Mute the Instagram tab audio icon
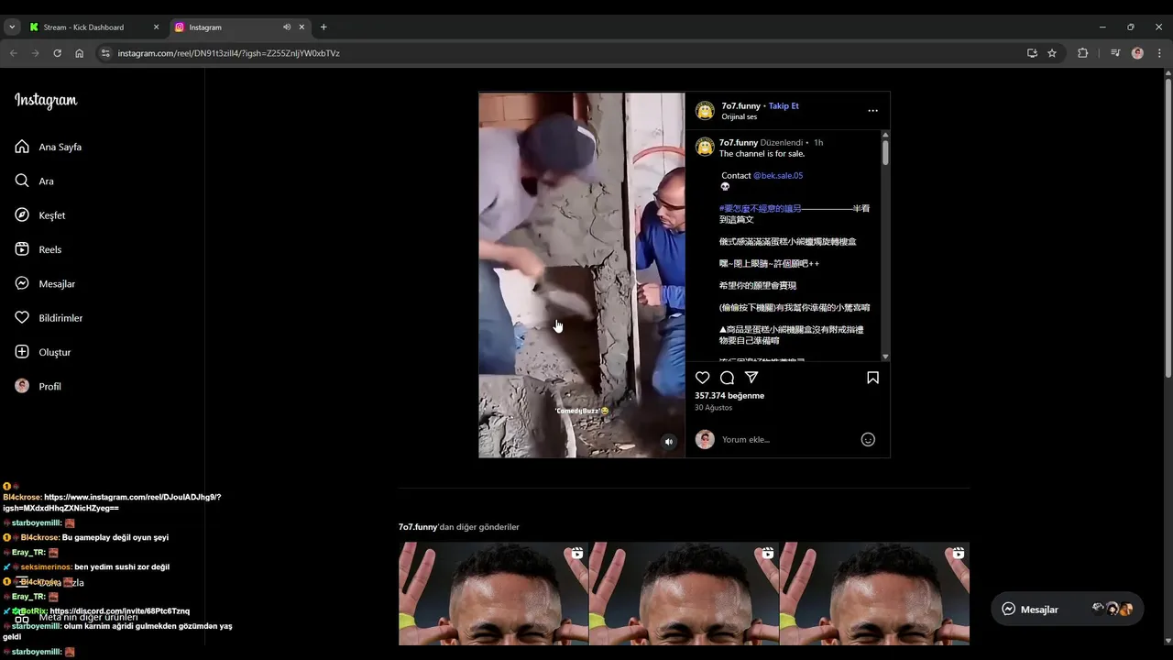1173x660 pixels. coord(287,27)
